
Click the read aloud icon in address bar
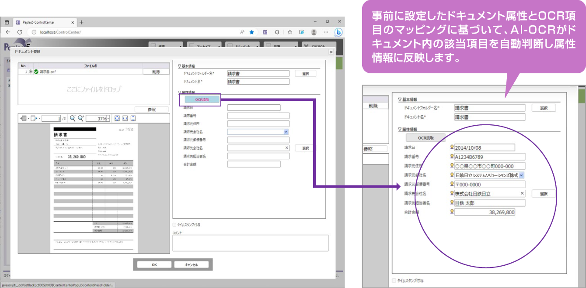coord(242,32)
